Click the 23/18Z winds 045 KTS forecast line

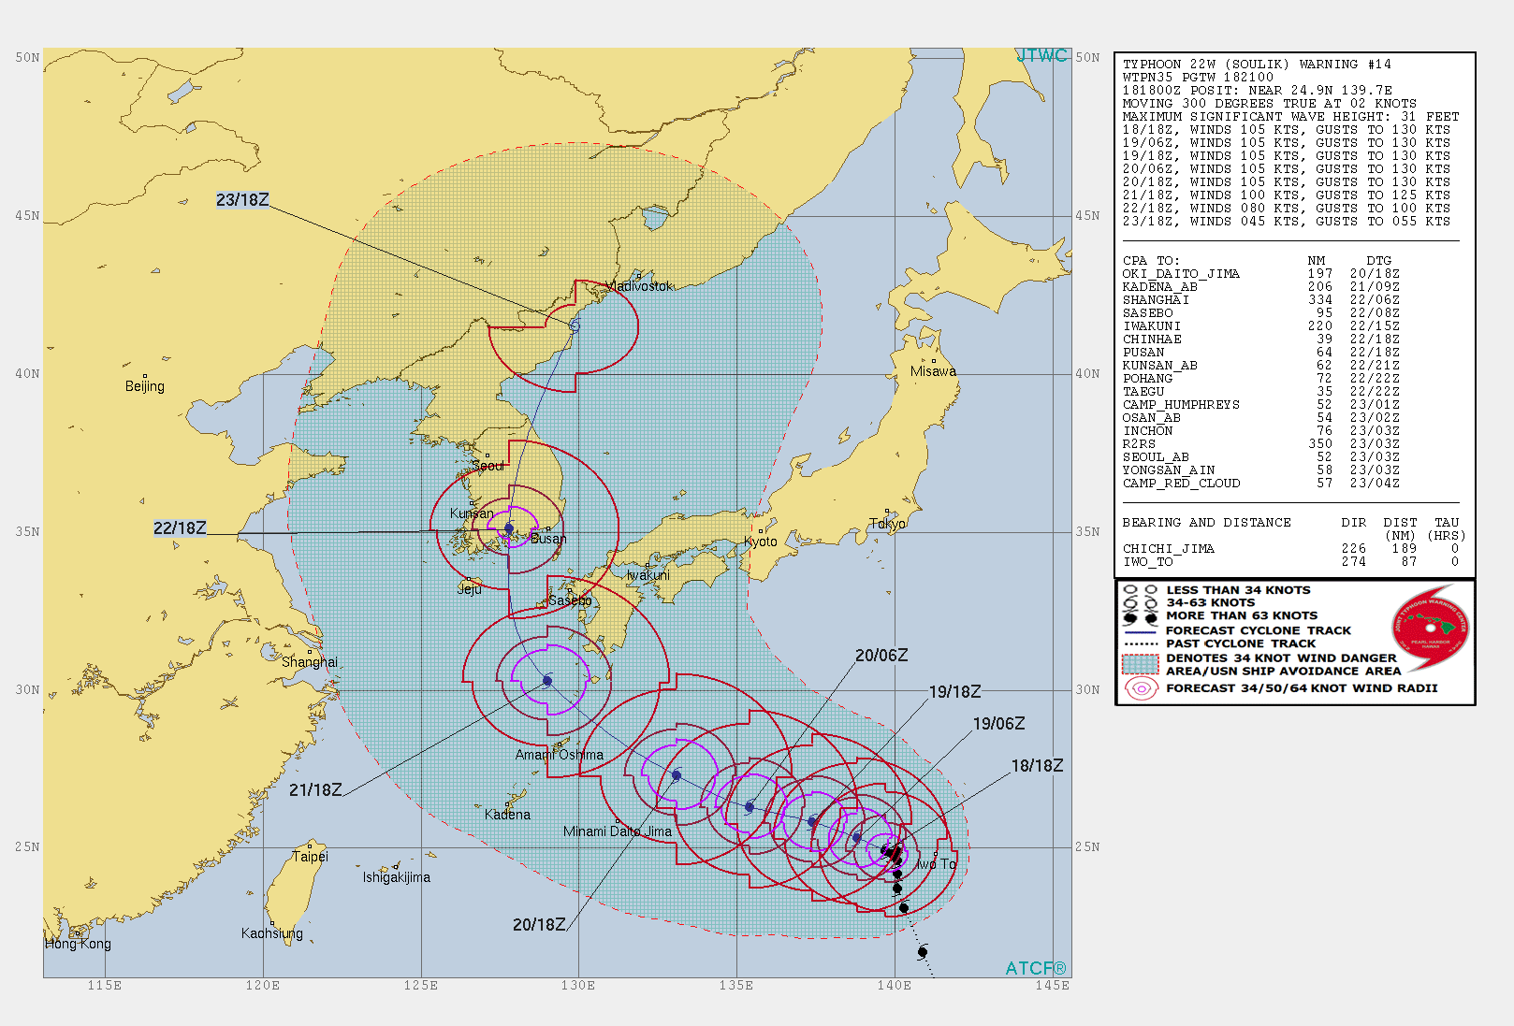pyautogui.click(x=1287, y=222)
